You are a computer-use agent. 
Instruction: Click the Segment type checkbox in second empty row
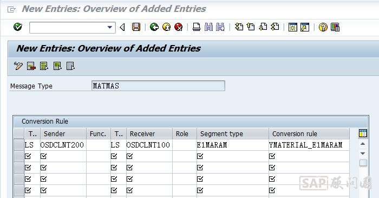(x=200, y=168)
